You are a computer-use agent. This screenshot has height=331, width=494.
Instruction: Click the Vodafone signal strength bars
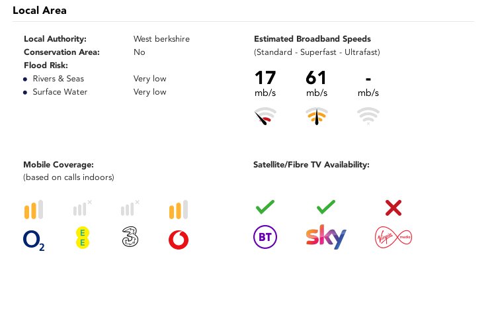[x=179, y=209]
